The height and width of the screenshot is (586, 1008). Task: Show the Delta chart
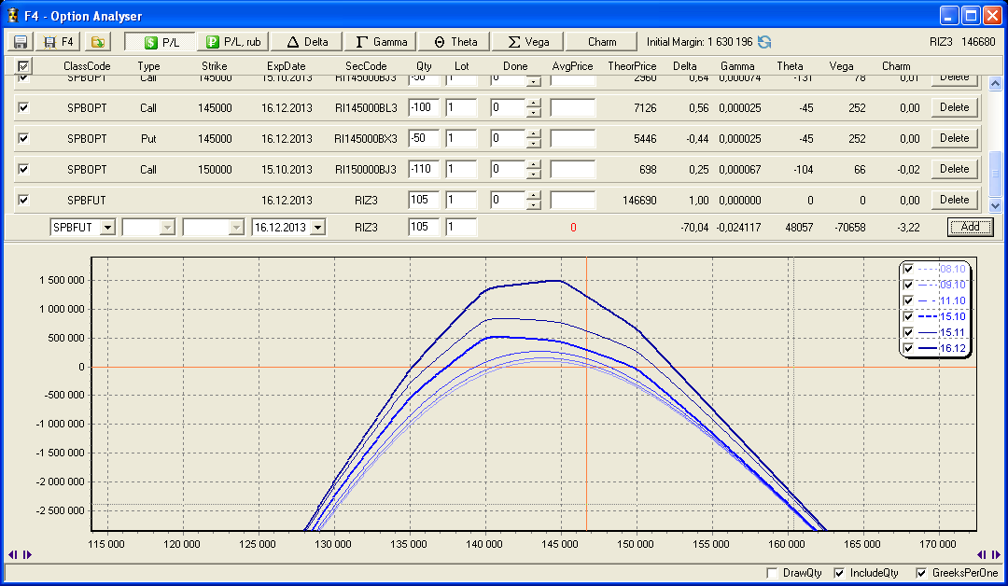(x=307, y=42)
